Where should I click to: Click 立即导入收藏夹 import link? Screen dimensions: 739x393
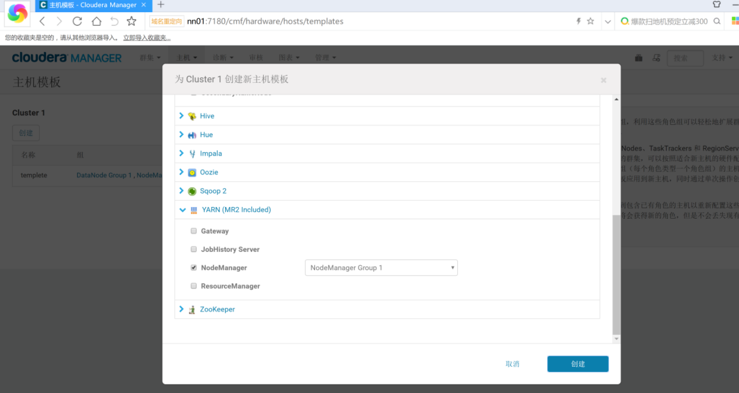point(147,38)
